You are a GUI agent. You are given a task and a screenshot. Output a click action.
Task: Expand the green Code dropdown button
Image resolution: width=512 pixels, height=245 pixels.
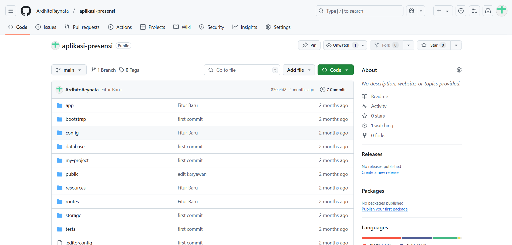[x=335, y=70]
